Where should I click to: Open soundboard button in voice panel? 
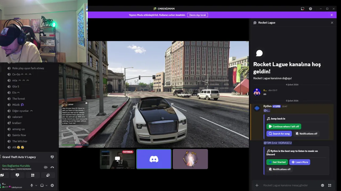[x=48, y=175]
